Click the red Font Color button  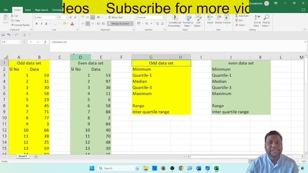tap(72, 24)
